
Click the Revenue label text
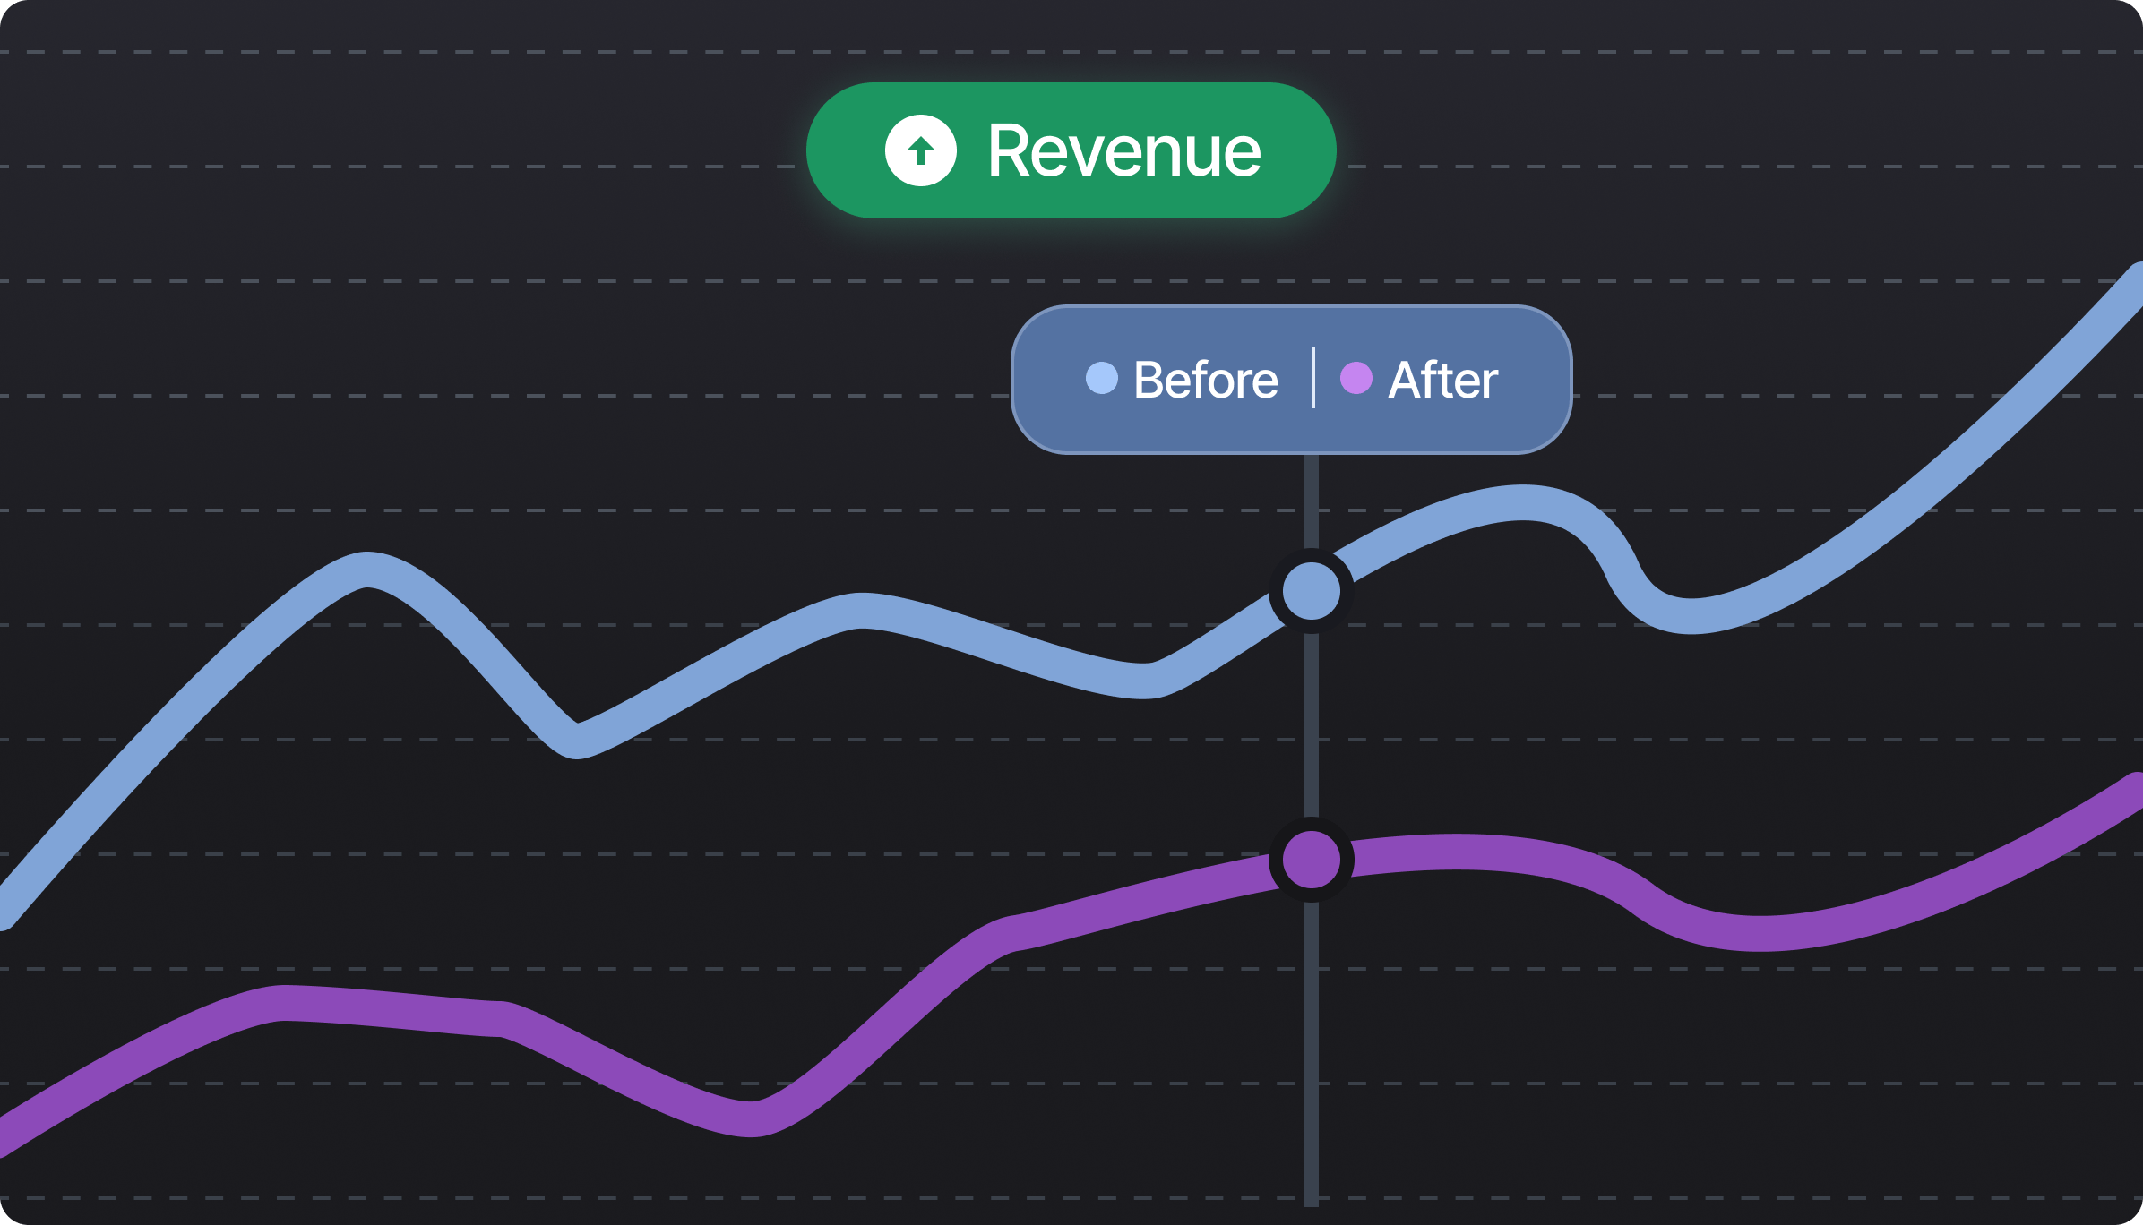point(1124,151)
